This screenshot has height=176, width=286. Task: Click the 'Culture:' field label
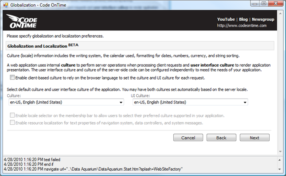click(14, 96)
